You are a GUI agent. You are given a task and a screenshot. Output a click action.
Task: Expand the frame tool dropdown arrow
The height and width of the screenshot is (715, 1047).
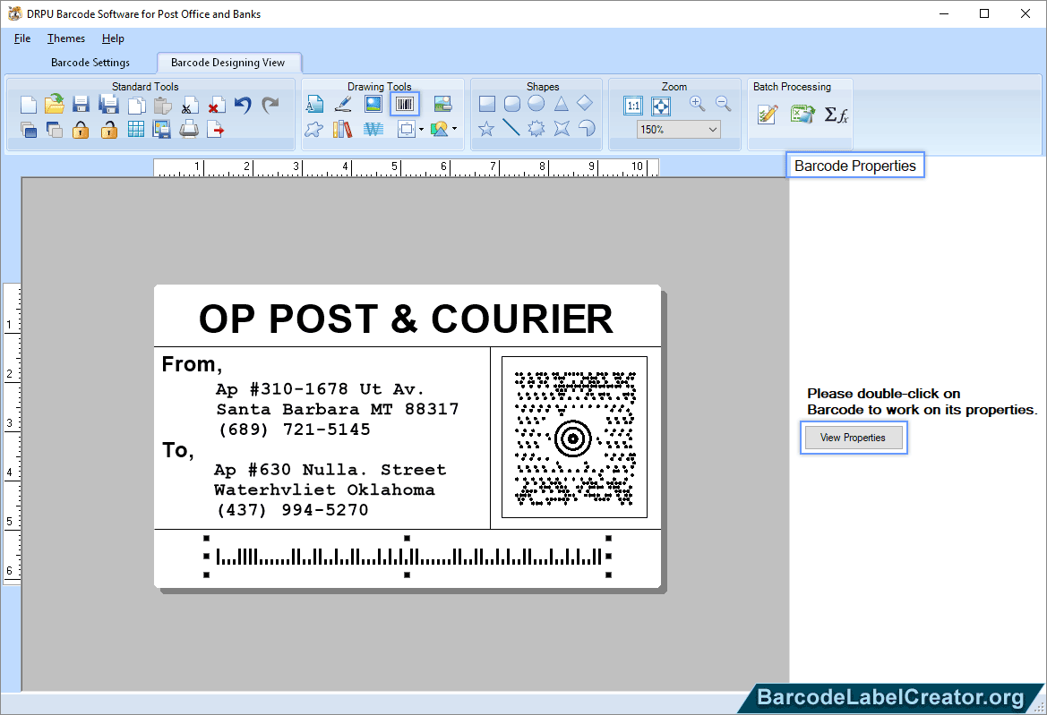pos(421,130)
